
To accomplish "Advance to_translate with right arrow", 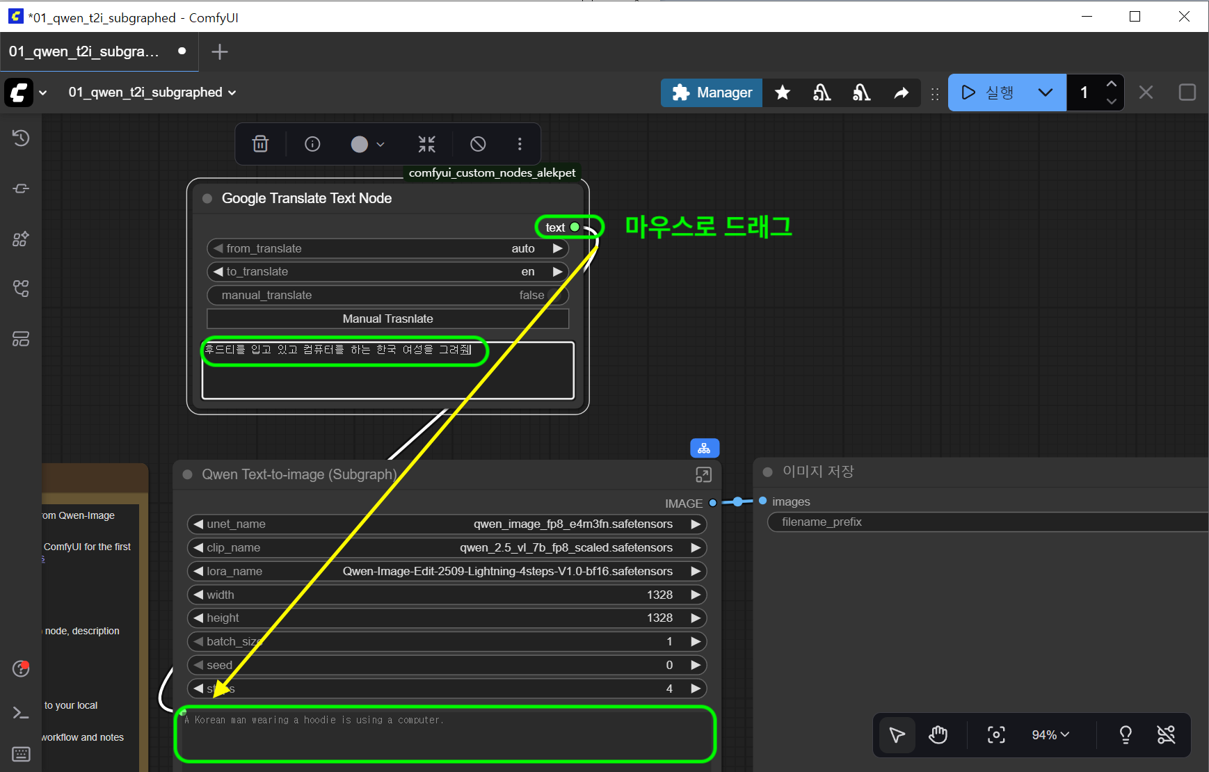I will pos(557,271).
